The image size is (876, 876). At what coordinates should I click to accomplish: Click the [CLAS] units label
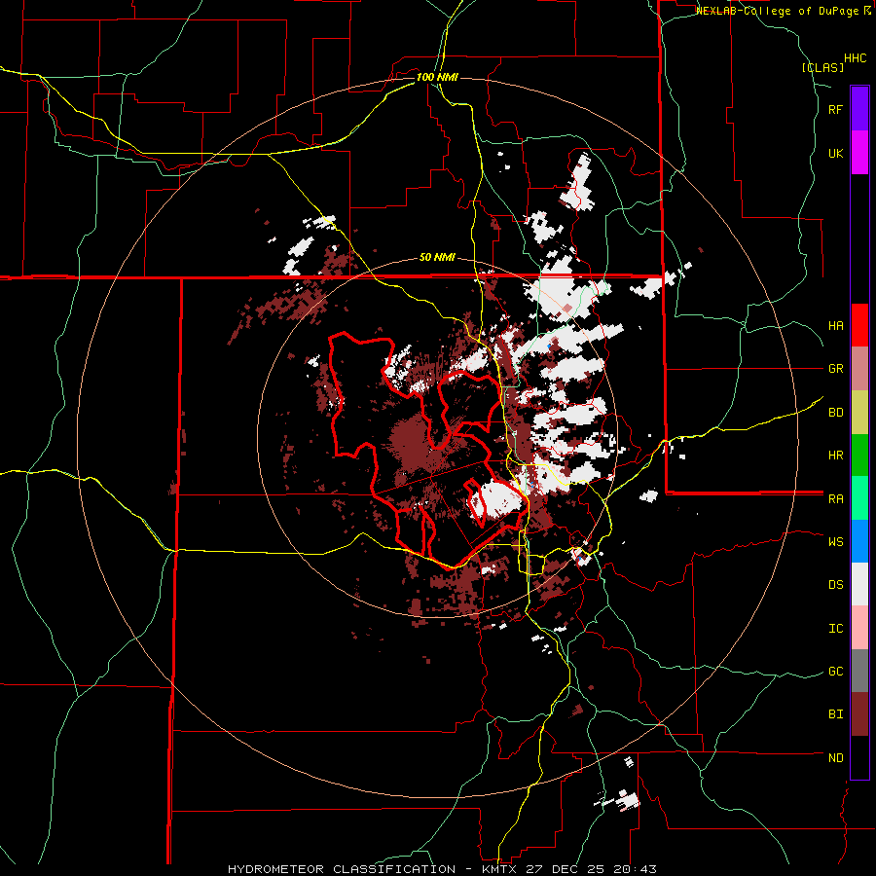point(822,67)
